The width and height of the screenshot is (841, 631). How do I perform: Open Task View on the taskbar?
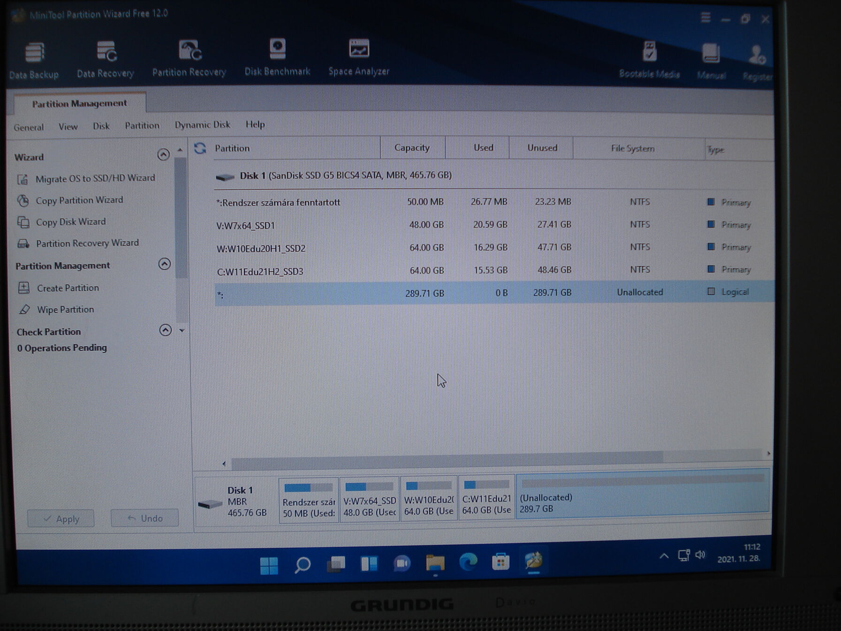[336, 564]
